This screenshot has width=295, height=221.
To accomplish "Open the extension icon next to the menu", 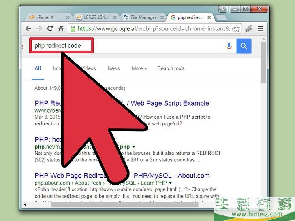I will click(249, 29).
